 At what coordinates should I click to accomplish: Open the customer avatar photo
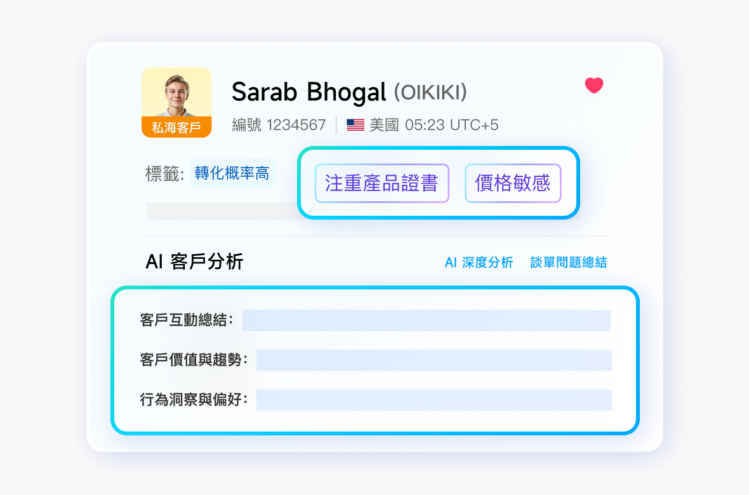tap(176, 95)
